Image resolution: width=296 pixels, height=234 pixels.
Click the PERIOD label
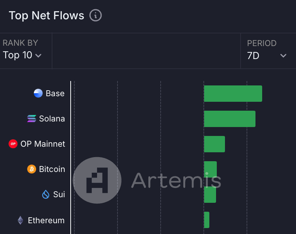262,43
